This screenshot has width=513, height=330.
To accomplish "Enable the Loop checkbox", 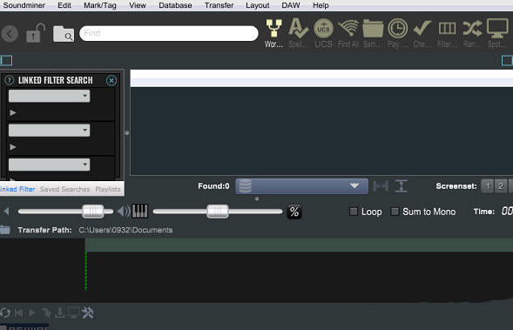I will coord(354,212).
